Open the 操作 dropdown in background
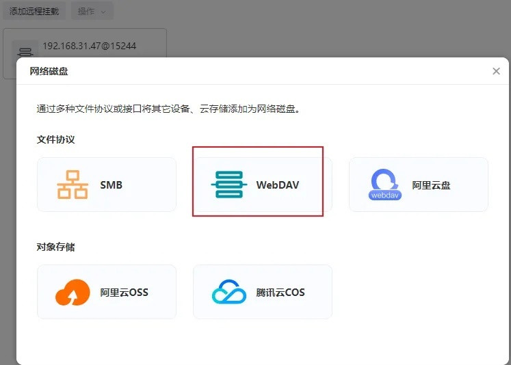511x365 pixels. coord(92,12)
